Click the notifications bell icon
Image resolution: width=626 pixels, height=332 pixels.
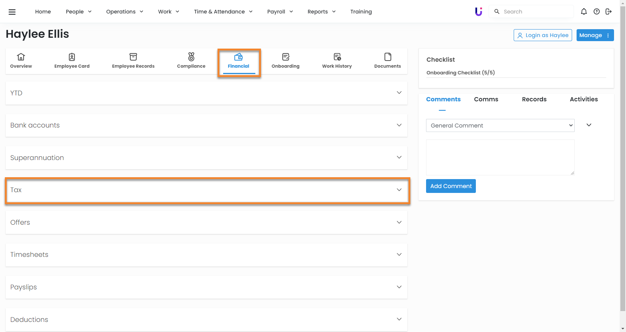[x=584, y=12]
